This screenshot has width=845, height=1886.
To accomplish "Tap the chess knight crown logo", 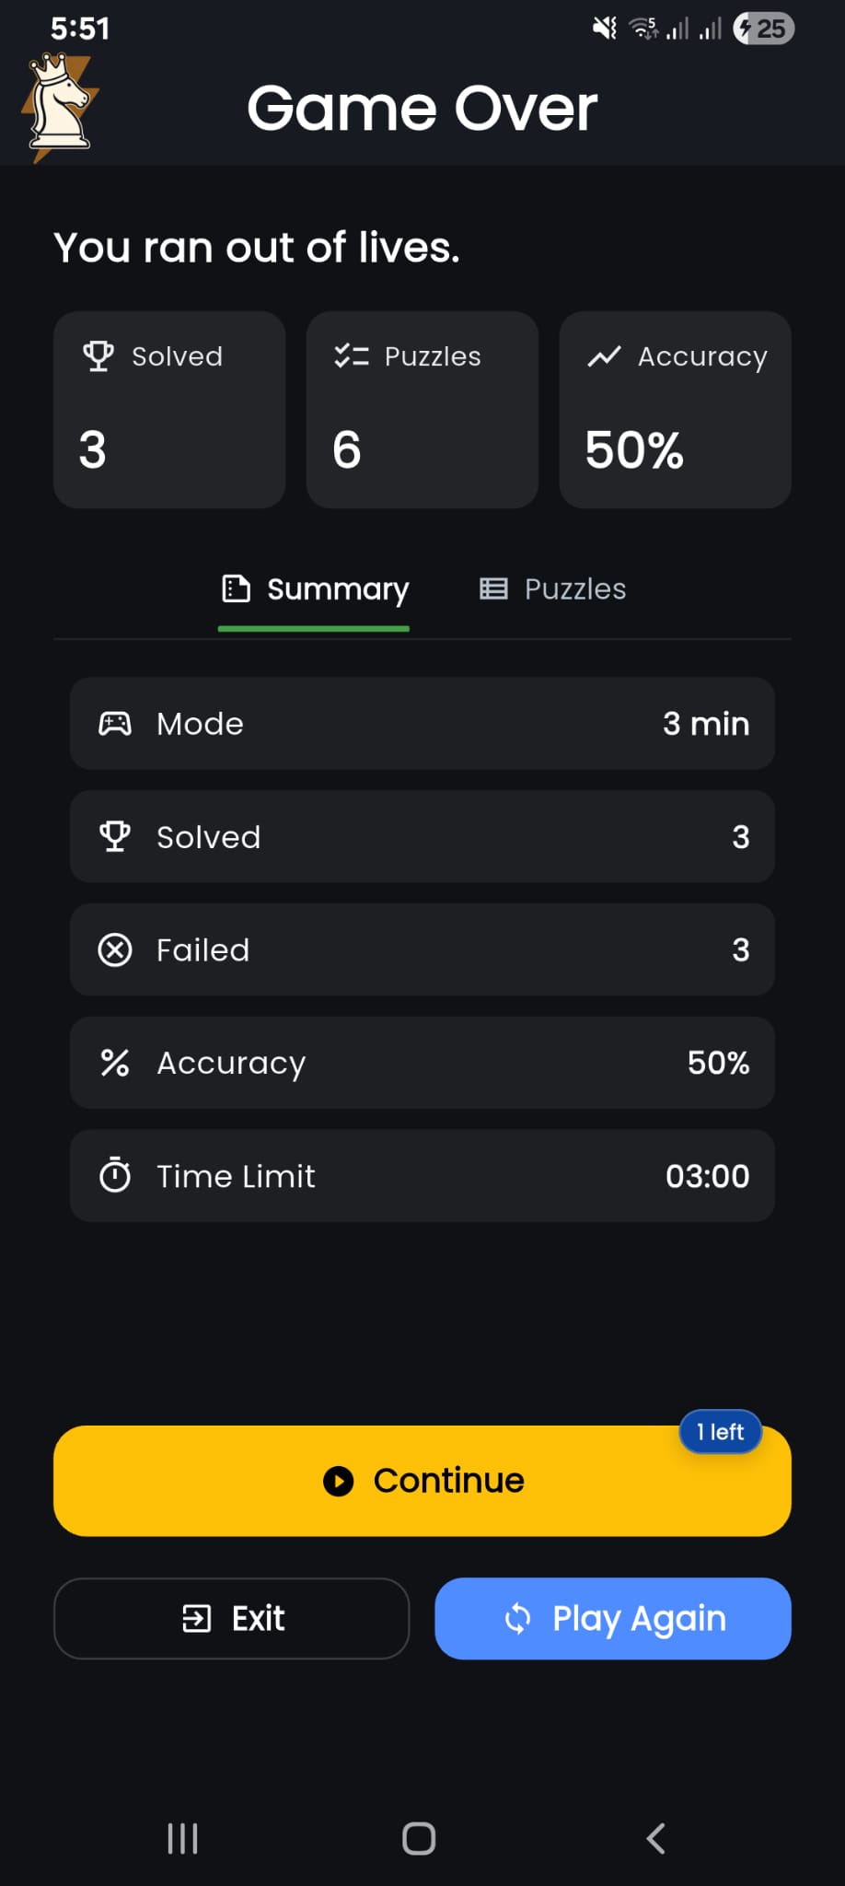I will coord(61,105).
